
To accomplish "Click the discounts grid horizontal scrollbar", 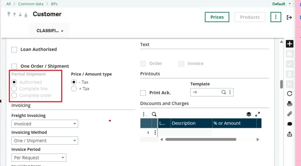I will 200,140.
